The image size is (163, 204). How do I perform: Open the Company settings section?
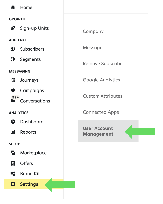click(x=93, y=31)
